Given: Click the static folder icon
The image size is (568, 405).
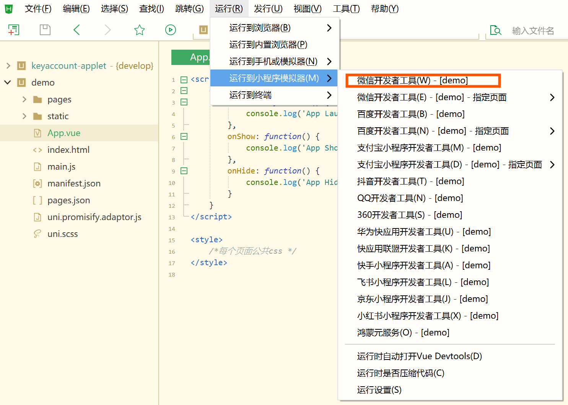Looking at the screenshot, I should tap(37, 116).
